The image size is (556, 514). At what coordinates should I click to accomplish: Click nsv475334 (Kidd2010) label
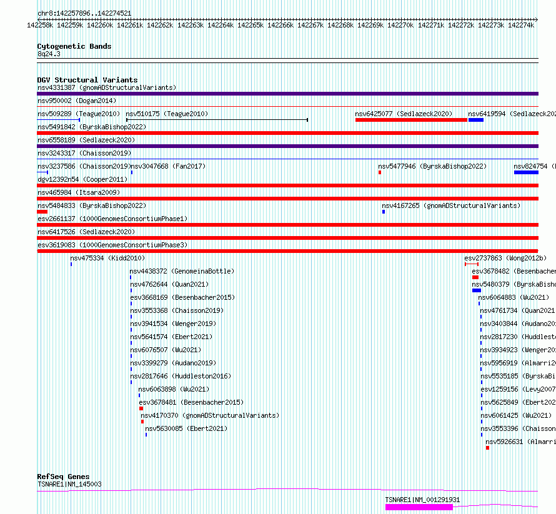tap(107, 258)
